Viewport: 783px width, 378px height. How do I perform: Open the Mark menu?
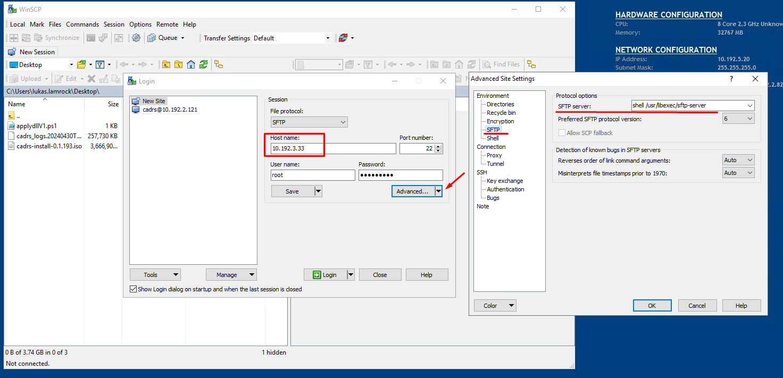[37, 24]
